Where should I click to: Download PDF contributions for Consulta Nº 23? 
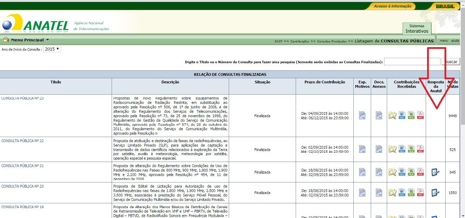point(420,115)
